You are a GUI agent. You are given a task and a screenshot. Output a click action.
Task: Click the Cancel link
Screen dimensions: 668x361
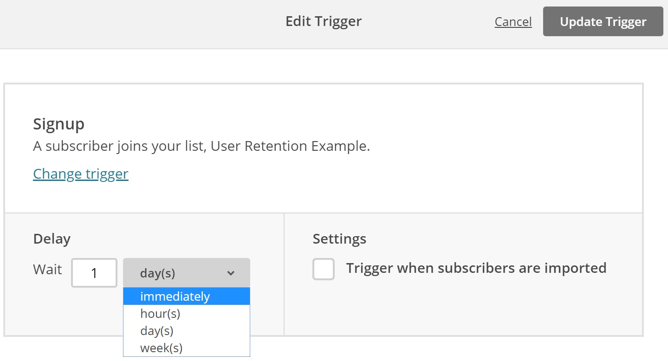[512, 21]
